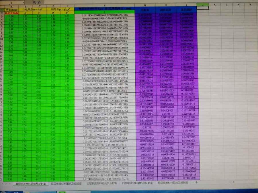258x193 pixels.
Task: Click inside the formula bar input
Action: pyautogui.click(x=150, y=2)
